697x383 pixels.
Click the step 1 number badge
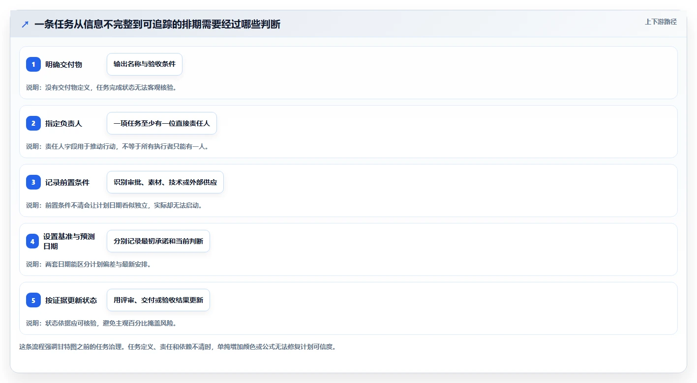tap(33, 64)
